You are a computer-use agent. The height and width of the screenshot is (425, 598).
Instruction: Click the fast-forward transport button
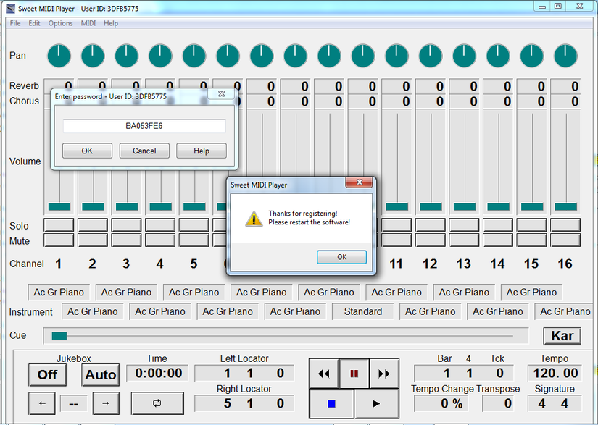point(384,374)
